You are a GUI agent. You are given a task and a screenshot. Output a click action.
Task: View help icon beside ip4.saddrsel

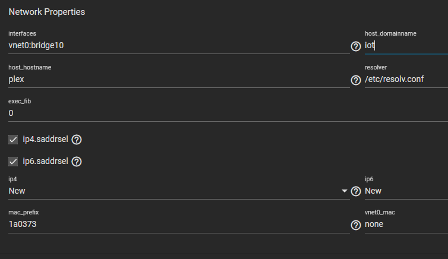tap(77, 140)
